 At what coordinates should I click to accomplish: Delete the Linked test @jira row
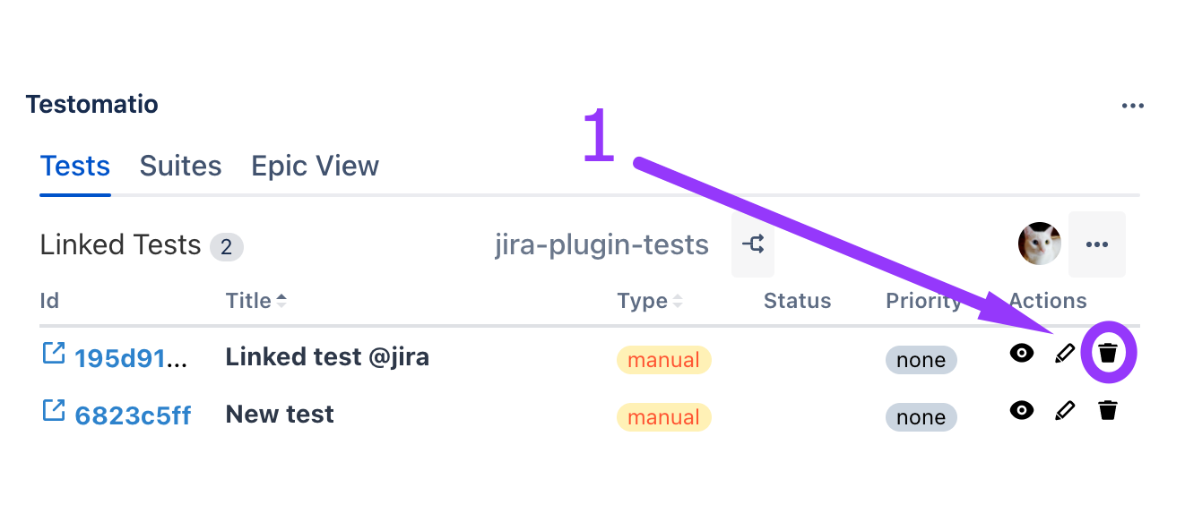pos(1108,353)
